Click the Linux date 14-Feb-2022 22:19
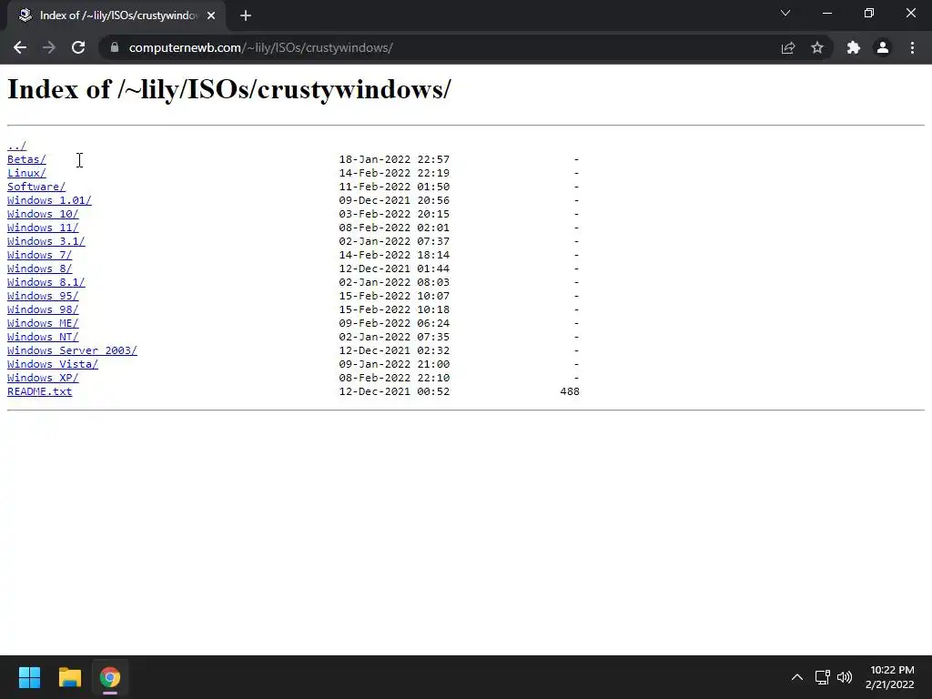This screenshot has height=699, width=932. click(394, 173)
